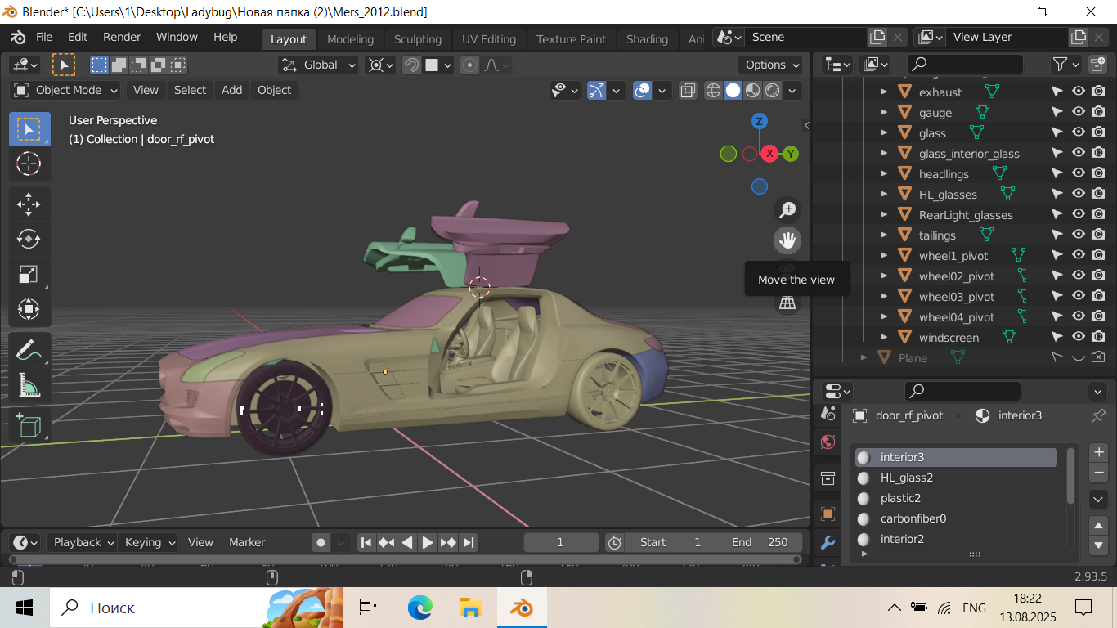The width and height of the screenshot is (1117, 628).
Task: Open the Global transform orientation dropdown
Action: click(x=319, y=65)
